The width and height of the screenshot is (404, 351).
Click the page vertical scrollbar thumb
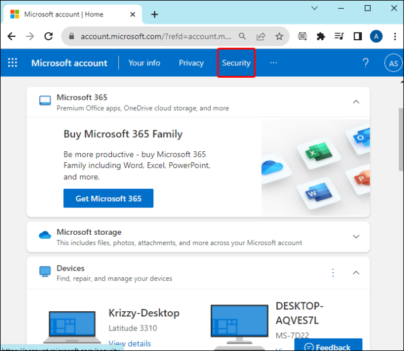[401, 140]
